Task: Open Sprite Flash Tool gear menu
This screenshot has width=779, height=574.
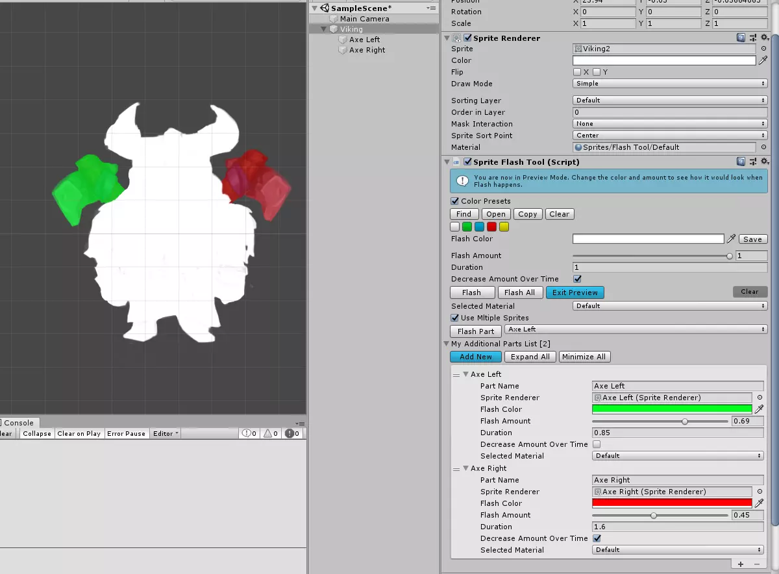Action: tap(764, 162)
